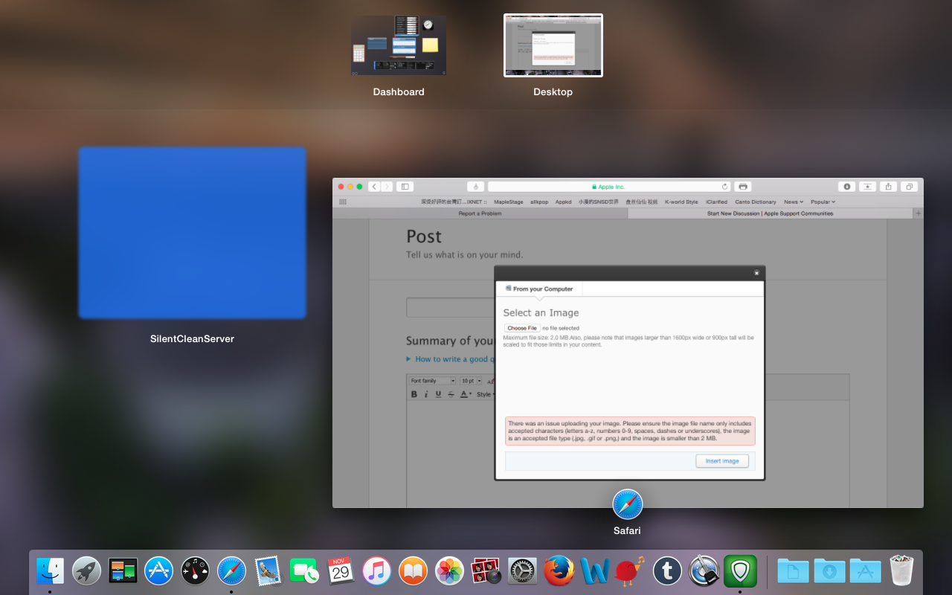The image size is (952, 595).
Task: Open the Canto Dictionary bookmark
Action: click(756, 202)
